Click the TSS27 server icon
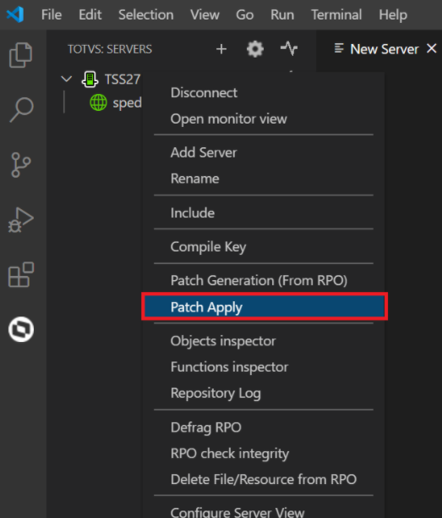The width and height of the screenshot is (442, 518). coord(90,80)
